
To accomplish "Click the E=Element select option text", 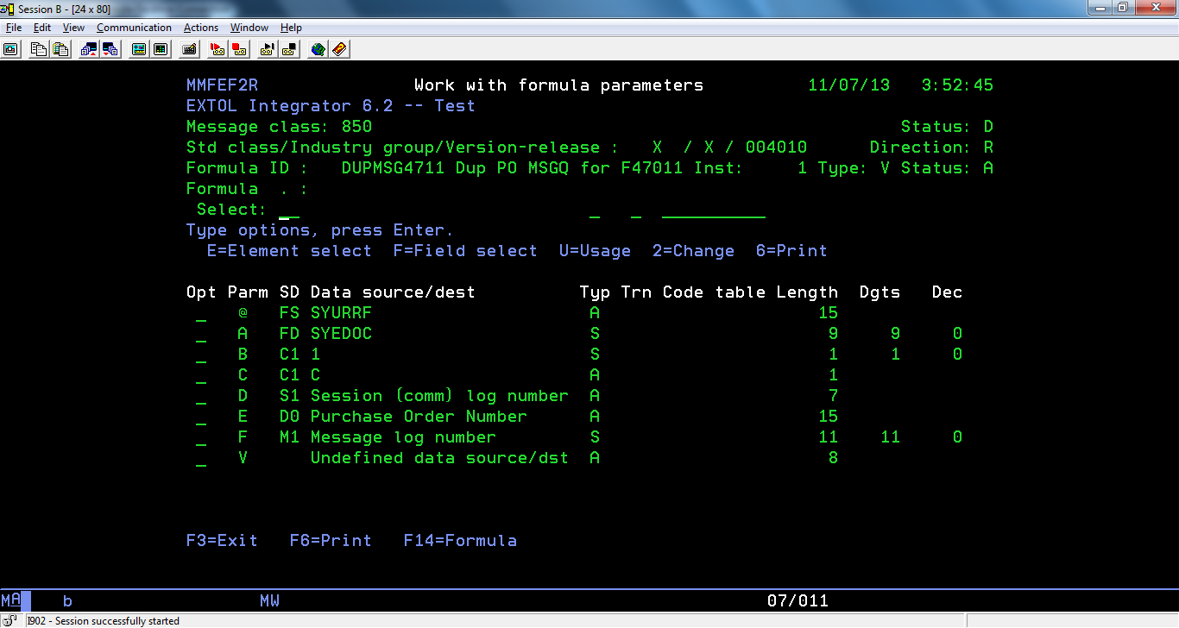I will (x=289, y=251).
